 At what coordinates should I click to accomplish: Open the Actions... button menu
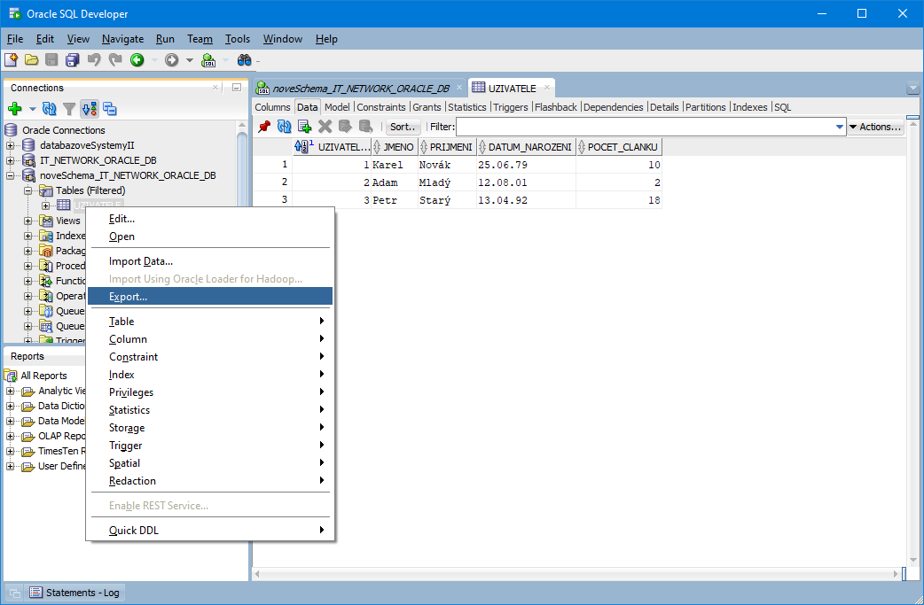876,127
